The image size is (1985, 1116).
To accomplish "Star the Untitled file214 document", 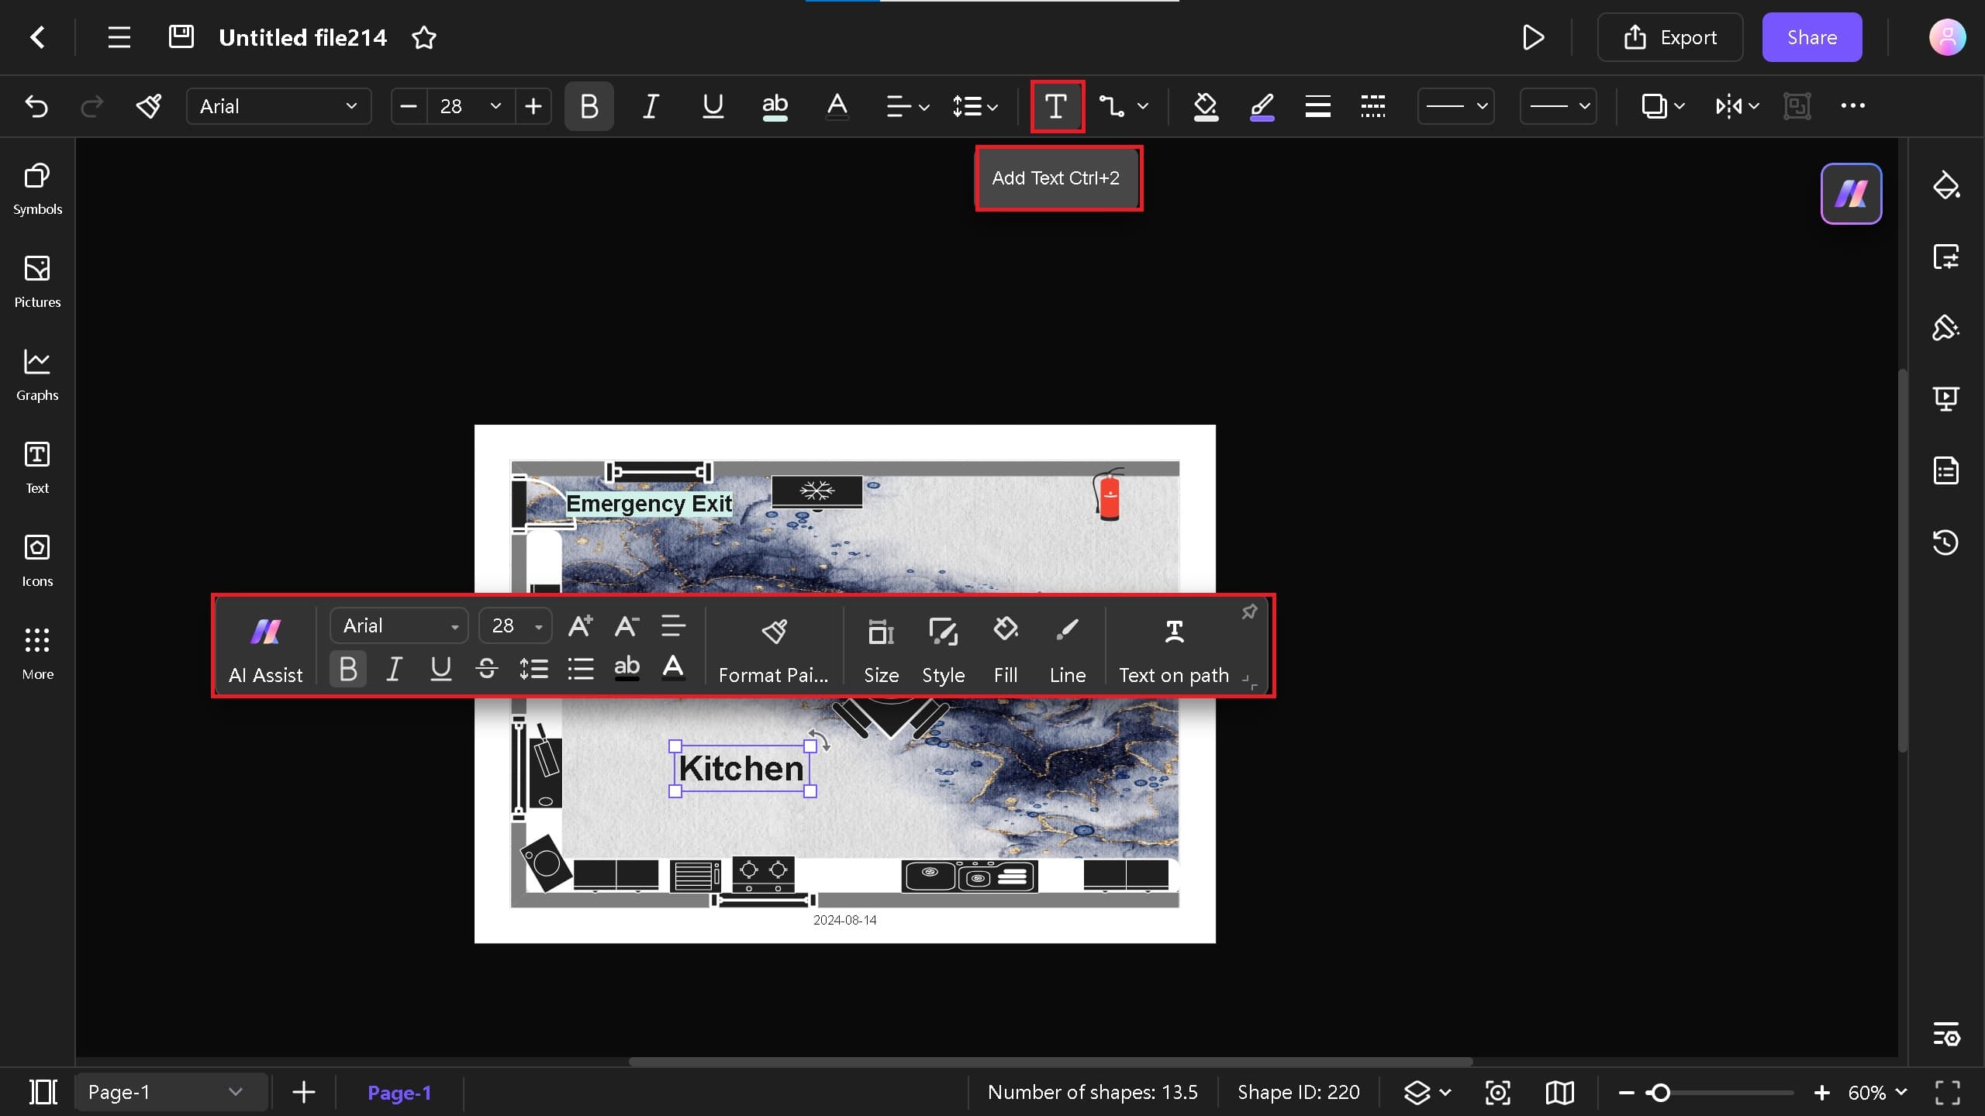I will (x=423, y=37).
